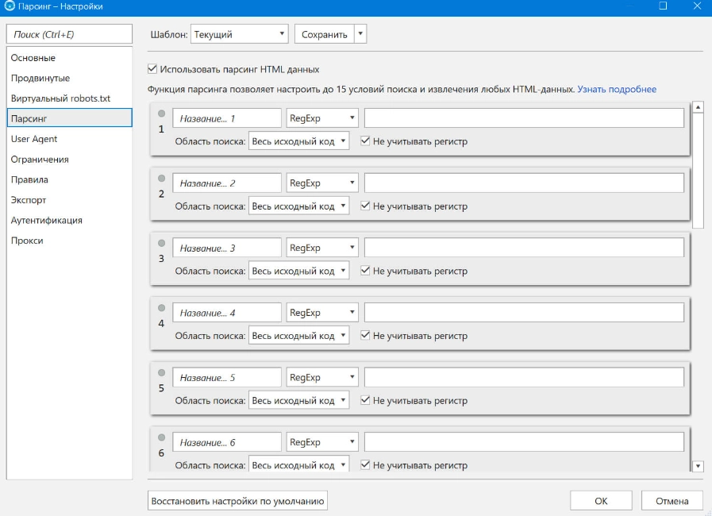Uncheck 'Не учитывать регистр' for rule 1
The image size is (712, 516).
(x=366, y=141)
